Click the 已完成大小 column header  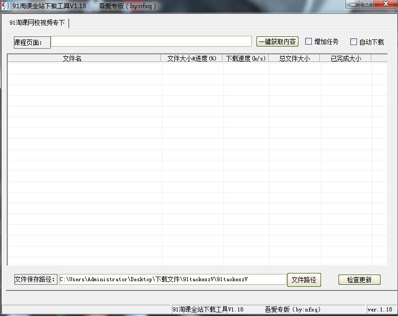point(346,58)
